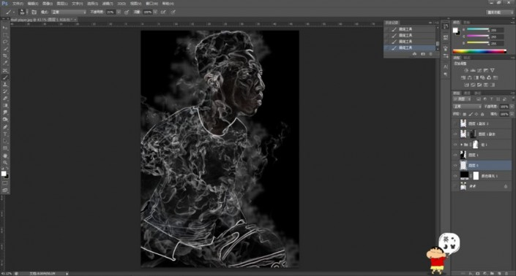This screenshot has width=516, height=276.
Task: Open the 文件(F) menu
Action: [x=18, y=4]
